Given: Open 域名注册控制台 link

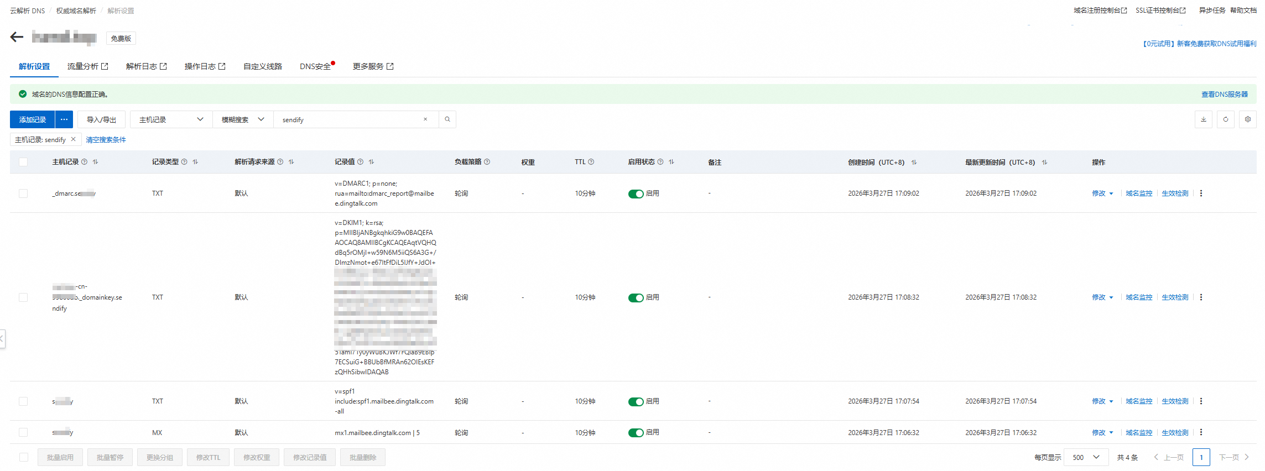Looking at the screenshot, I should [x=1100, y=11].
